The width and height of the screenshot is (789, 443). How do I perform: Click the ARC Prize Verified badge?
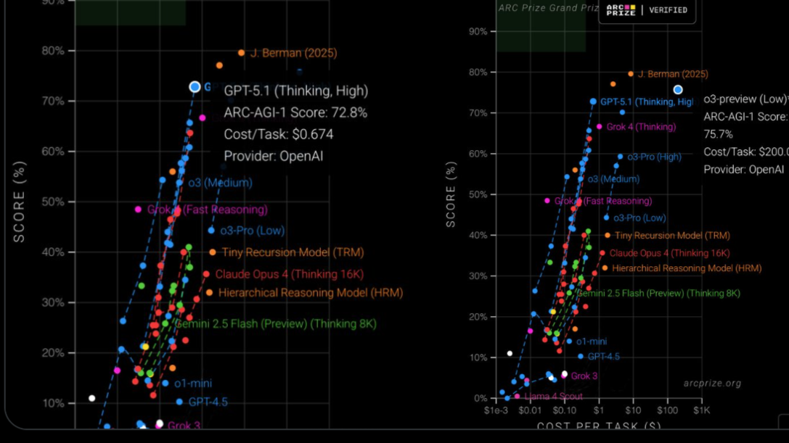[x=646, y=10]
